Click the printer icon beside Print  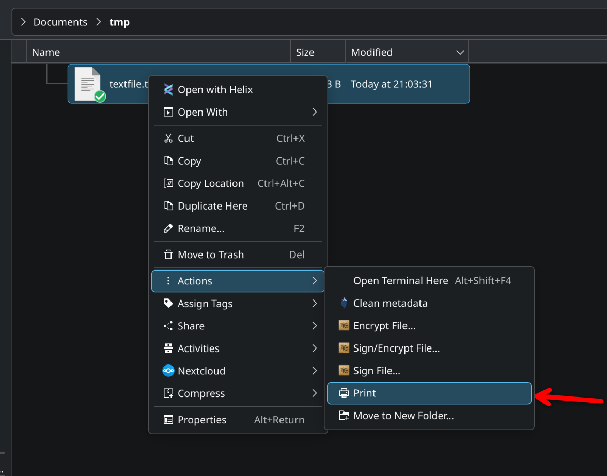[x=344, y=393]
